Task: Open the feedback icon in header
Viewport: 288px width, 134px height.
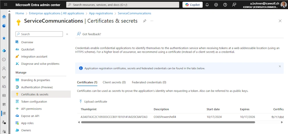Action: tap(234, 5)
